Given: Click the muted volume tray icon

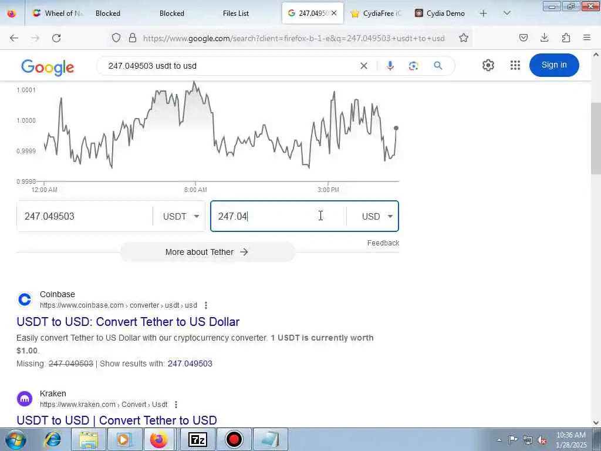Looking at the screenshot, I should pyautogui.click(x=542, y=440).
